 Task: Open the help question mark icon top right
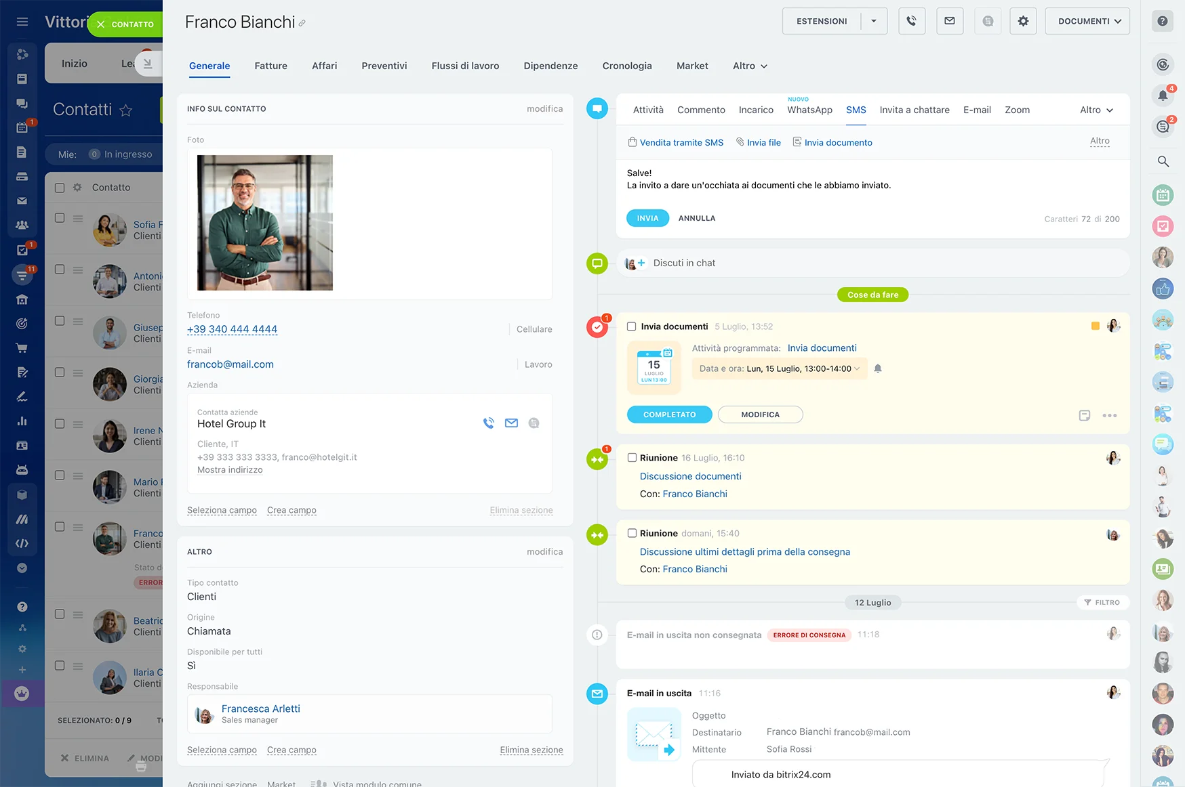1163,21
